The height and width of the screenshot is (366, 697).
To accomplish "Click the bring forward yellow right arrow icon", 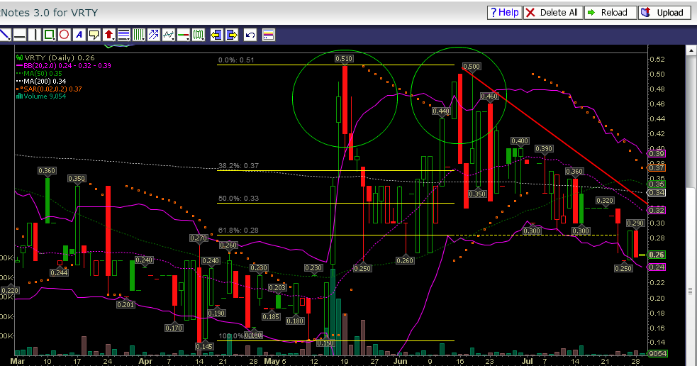I will pyautogui.click(x=232, y=35).
